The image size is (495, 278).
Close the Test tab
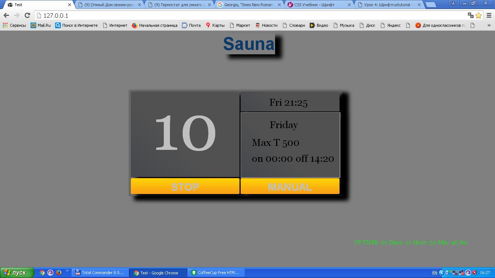[x=70, y=5]
